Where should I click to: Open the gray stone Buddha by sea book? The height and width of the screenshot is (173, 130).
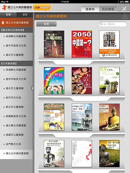(x=82, y=117)
